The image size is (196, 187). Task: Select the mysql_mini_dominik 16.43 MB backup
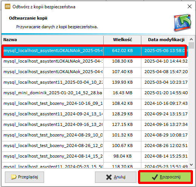tap(95, 93)
